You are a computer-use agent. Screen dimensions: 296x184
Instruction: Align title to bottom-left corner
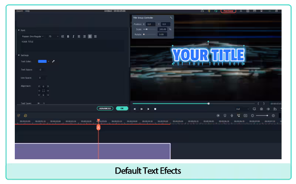click(x=39, y=95)
